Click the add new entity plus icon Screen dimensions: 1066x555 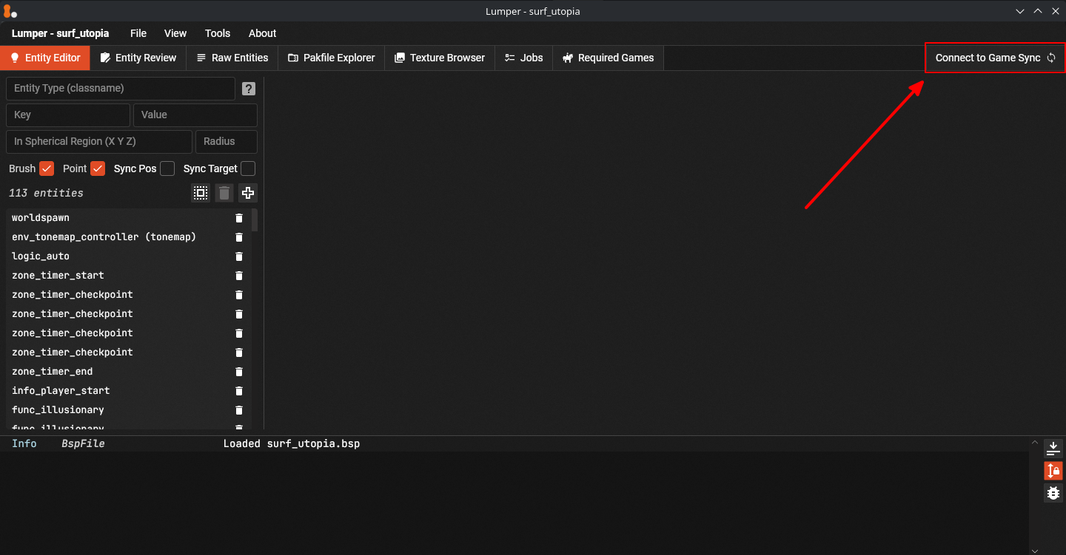[x=248, y=193]
